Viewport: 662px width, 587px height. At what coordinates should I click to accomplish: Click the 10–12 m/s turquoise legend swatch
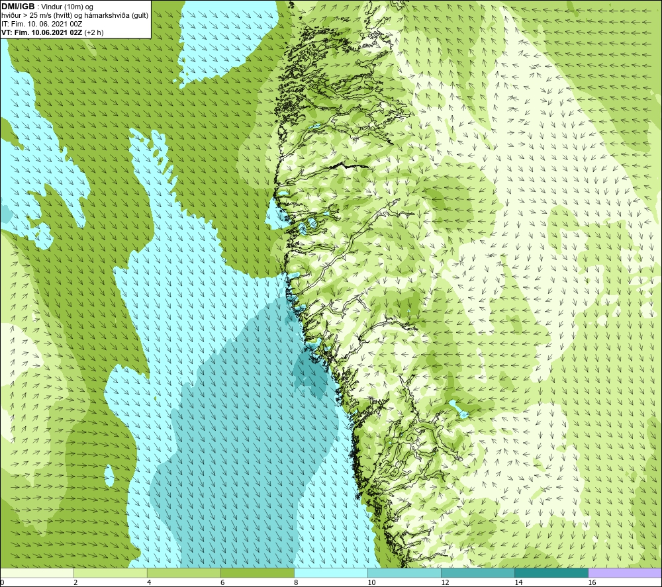click(x=404, y=572)
